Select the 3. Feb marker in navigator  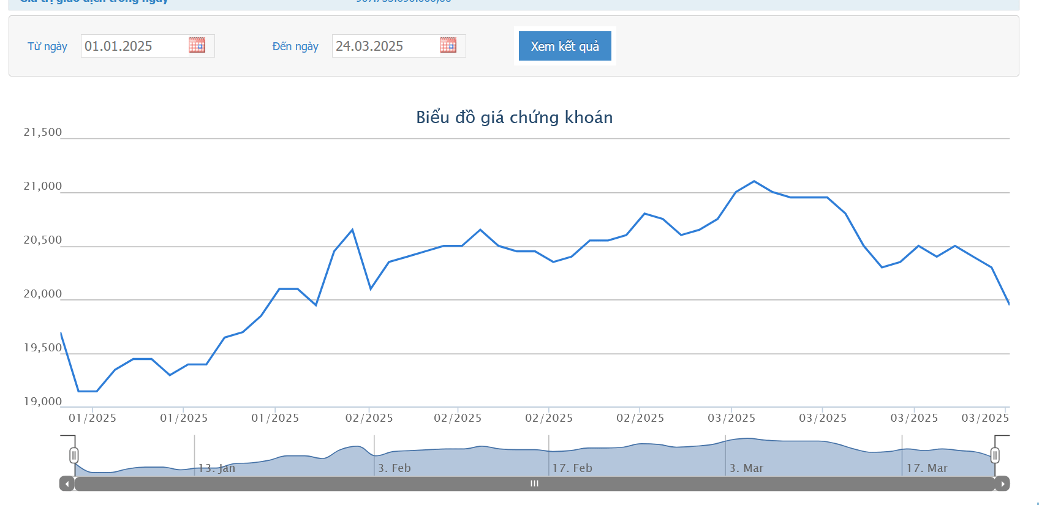[394, 468]
